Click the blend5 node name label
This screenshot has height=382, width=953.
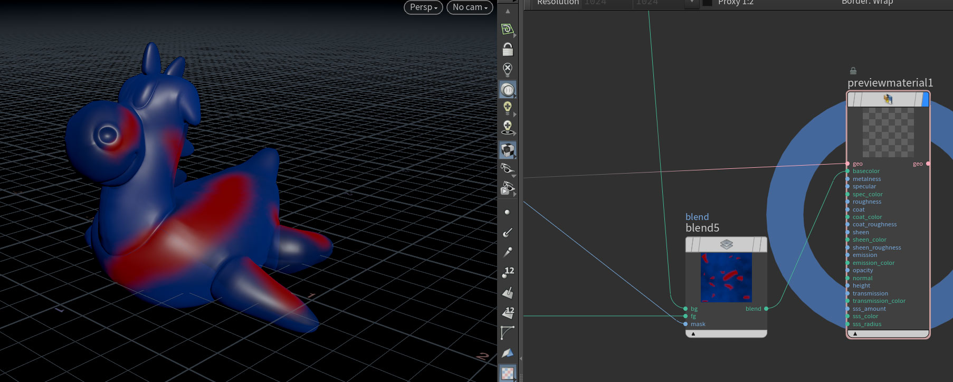(x=702, y=228)
